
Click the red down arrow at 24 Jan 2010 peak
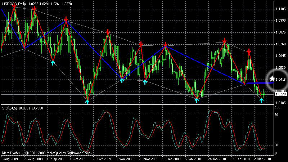pyautogui.click(x=224, y=41)
